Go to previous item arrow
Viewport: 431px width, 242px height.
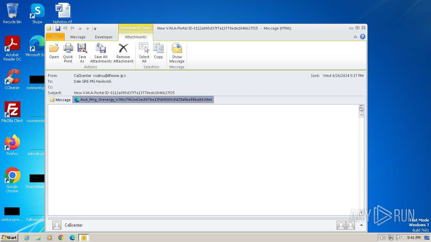point(80,29)
